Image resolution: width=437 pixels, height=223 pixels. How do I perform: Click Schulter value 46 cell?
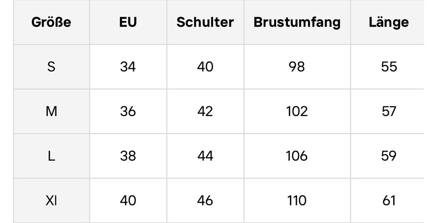(205, 200)
